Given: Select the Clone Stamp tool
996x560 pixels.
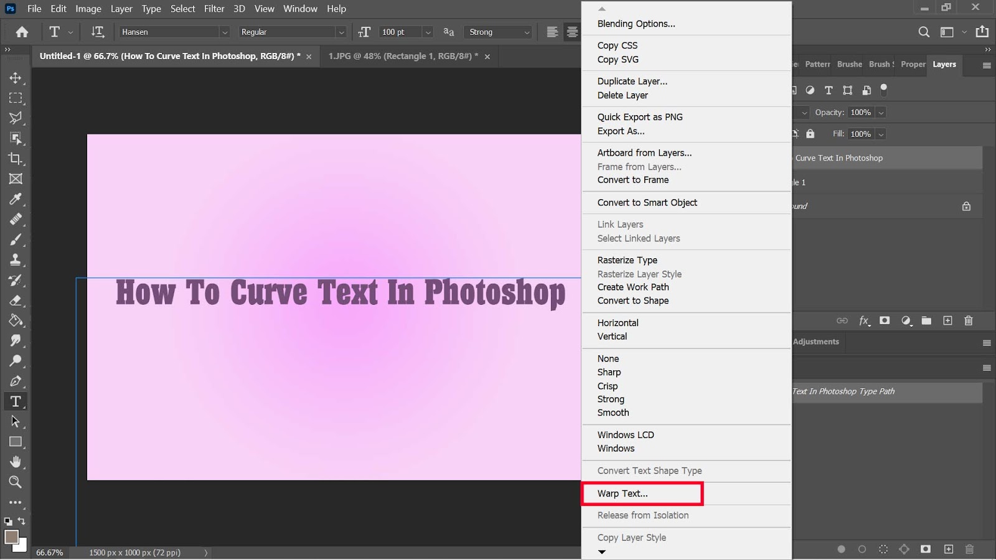Looking at the screenshot, I should pyautogui.click(x=16, y=260).
